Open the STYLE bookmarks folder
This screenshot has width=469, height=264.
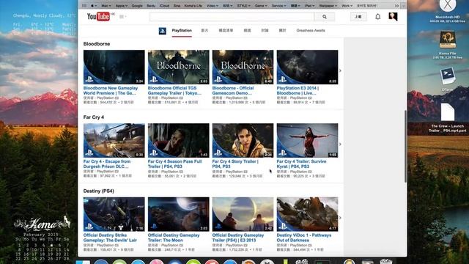[244, 6]
